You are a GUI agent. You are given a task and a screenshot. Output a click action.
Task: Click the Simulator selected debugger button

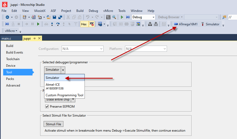[x=53, y=70]
